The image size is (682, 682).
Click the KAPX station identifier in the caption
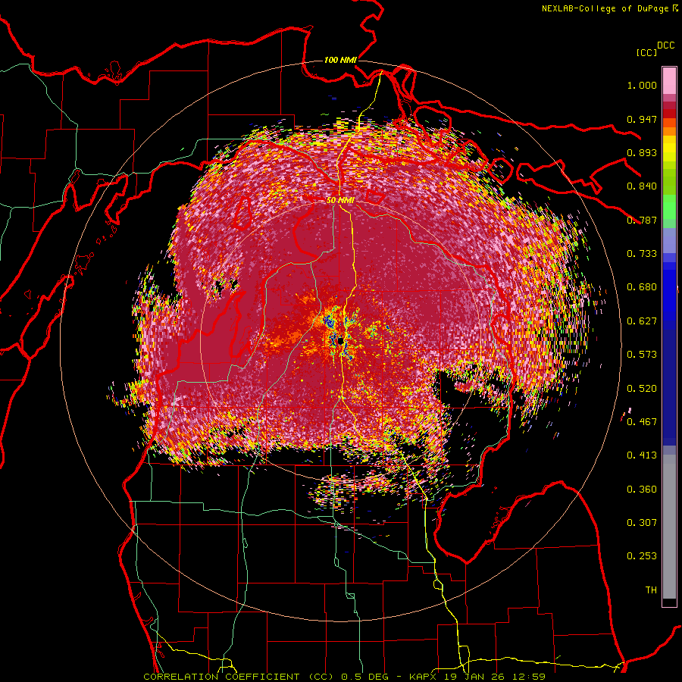[424, 677]
